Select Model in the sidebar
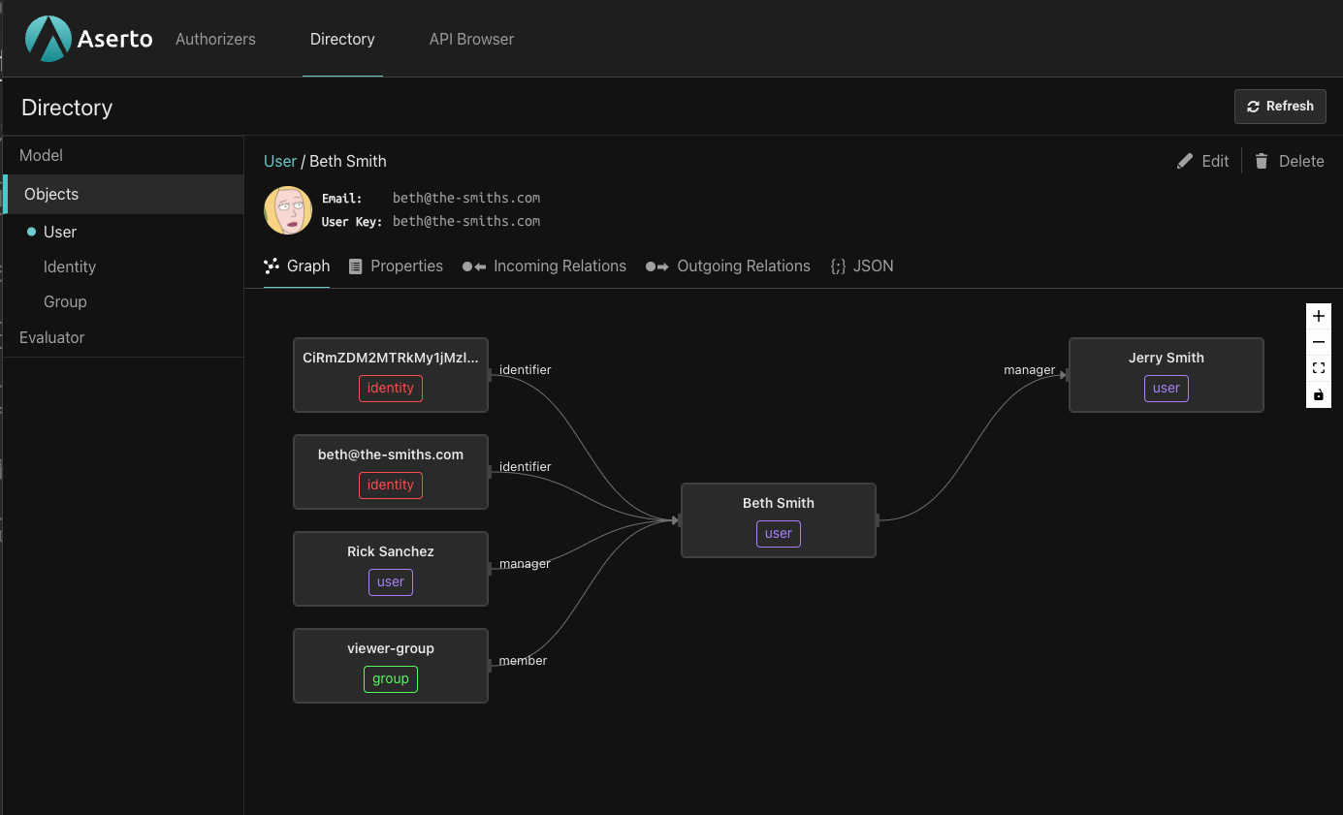Screen dimensions: 1343x815 click(x=41, y=155)
